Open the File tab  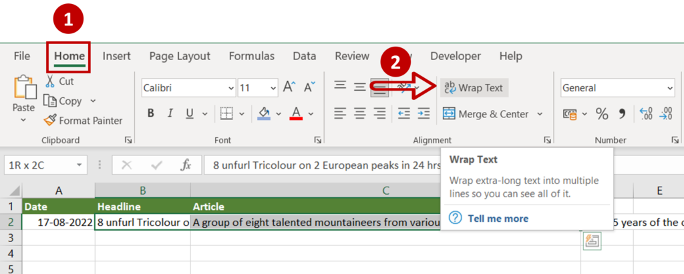point(22,56)
